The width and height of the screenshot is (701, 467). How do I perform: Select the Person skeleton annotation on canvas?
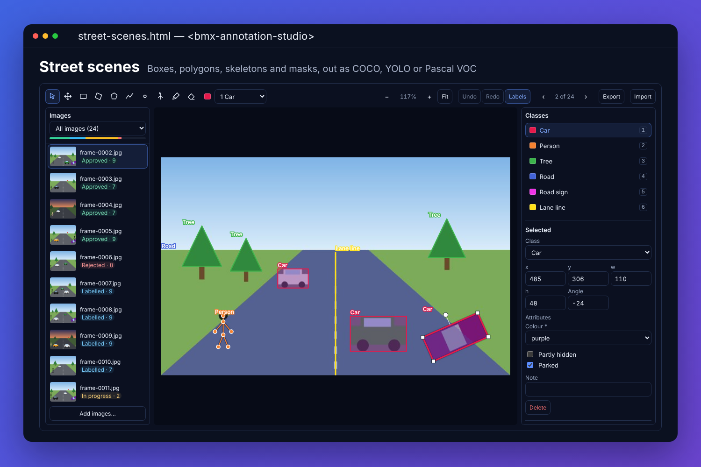coord(223,331)
